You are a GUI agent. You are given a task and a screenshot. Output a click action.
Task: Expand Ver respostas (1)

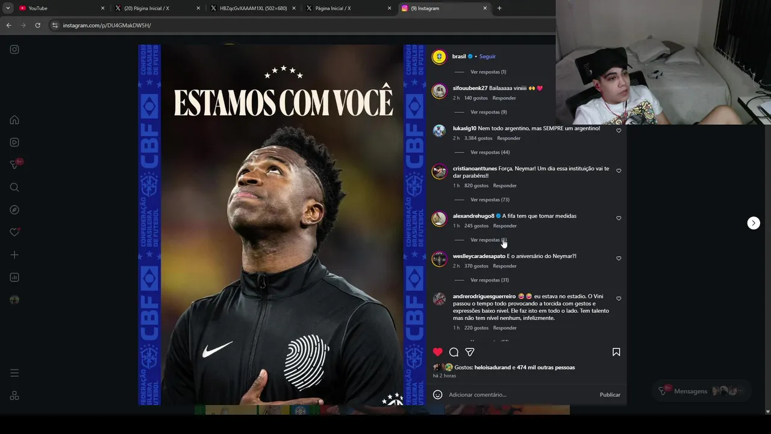(488, 72)
